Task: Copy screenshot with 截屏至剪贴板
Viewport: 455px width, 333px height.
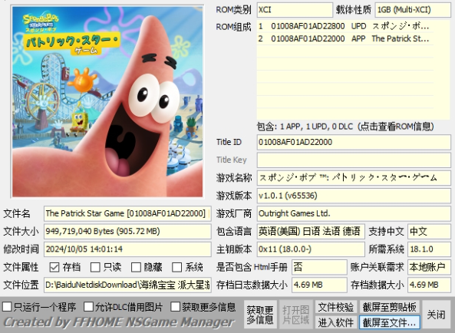Action: pyautogui.click(x=390, y=307)
